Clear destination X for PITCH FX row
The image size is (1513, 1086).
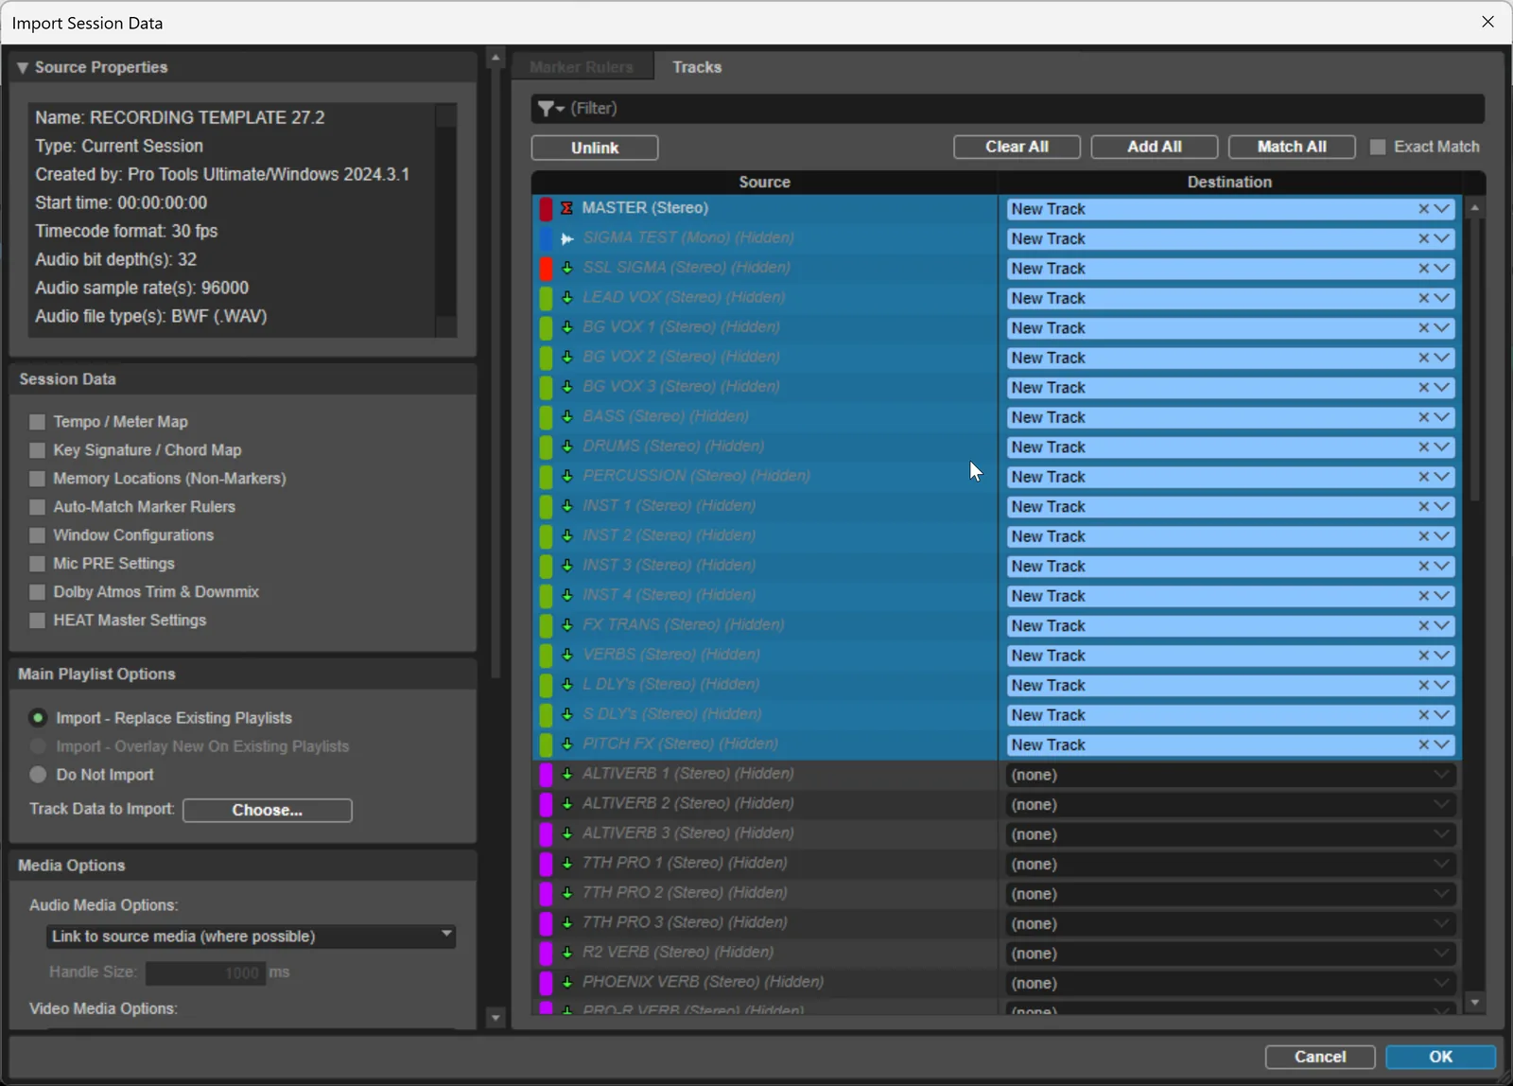pos(1423,745)
